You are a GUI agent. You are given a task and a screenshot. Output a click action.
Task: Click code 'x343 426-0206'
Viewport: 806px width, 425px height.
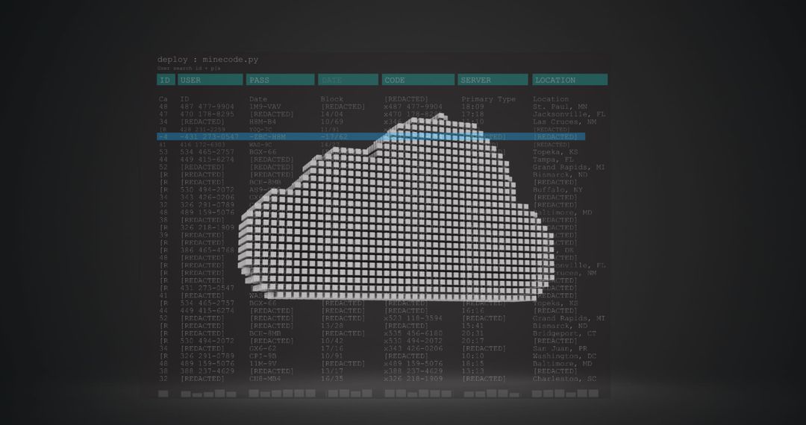point(413,348)
